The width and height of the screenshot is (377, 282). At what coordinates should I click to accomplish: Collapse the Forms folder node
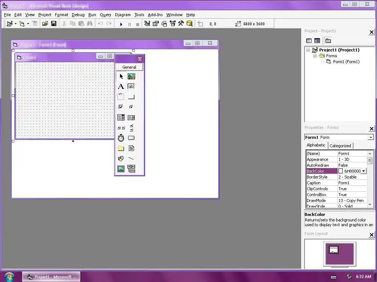315,56
